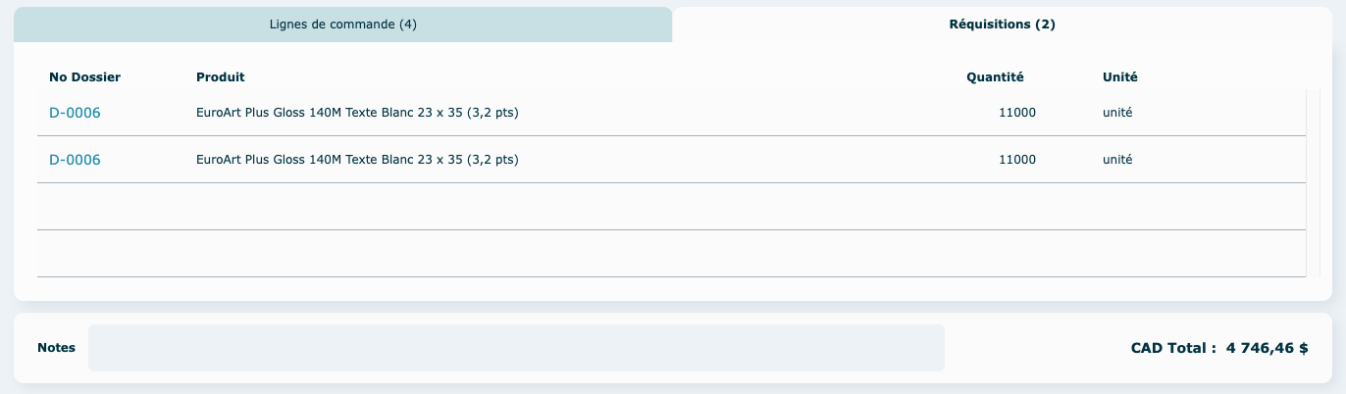Image resolution: width=1346 pixels, height=394 pixels.
Task: Select the Réquisitions (2) tab
Action: tap(1002, 25)
